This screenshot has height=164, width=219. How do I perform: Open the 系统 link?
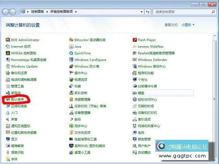(141, 132)
